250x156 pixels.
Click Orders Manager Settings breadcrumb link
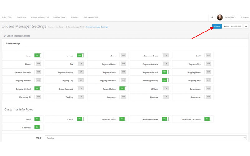tap(97, 27)
